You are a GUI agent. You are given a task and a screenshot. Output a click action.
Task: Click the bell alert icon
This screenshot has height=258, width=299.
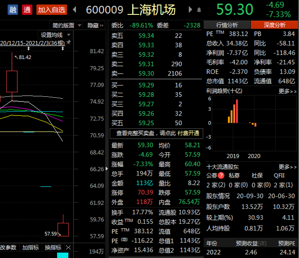199,10
